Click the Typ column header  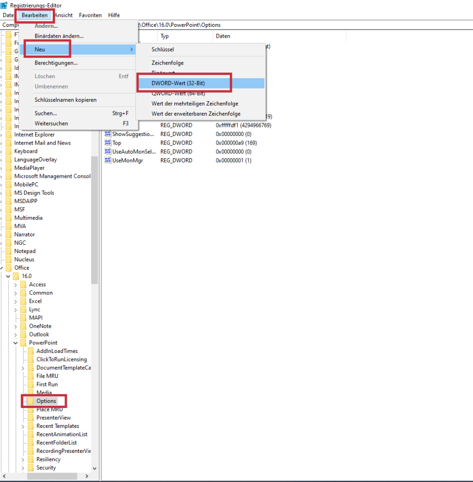[165, 36]
